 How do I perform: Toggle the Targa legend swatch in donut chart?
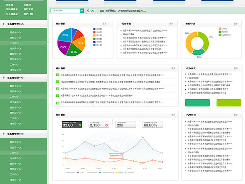220,29
